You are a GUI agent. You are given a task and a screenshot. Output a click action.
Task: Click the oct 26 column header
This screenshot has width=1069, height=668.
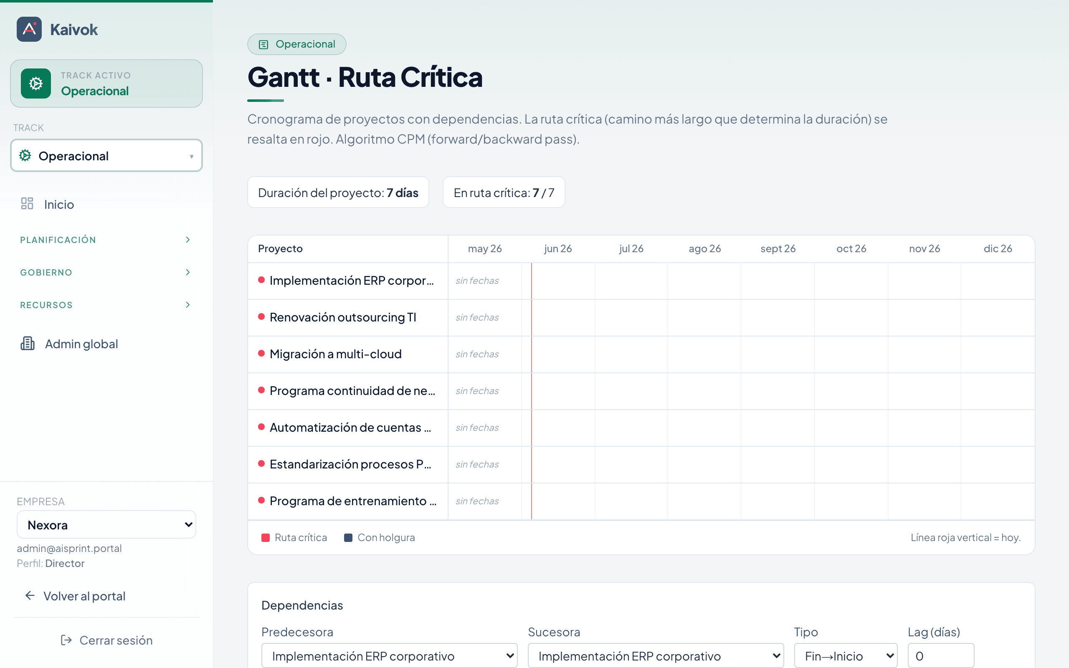tap(851, 248)
